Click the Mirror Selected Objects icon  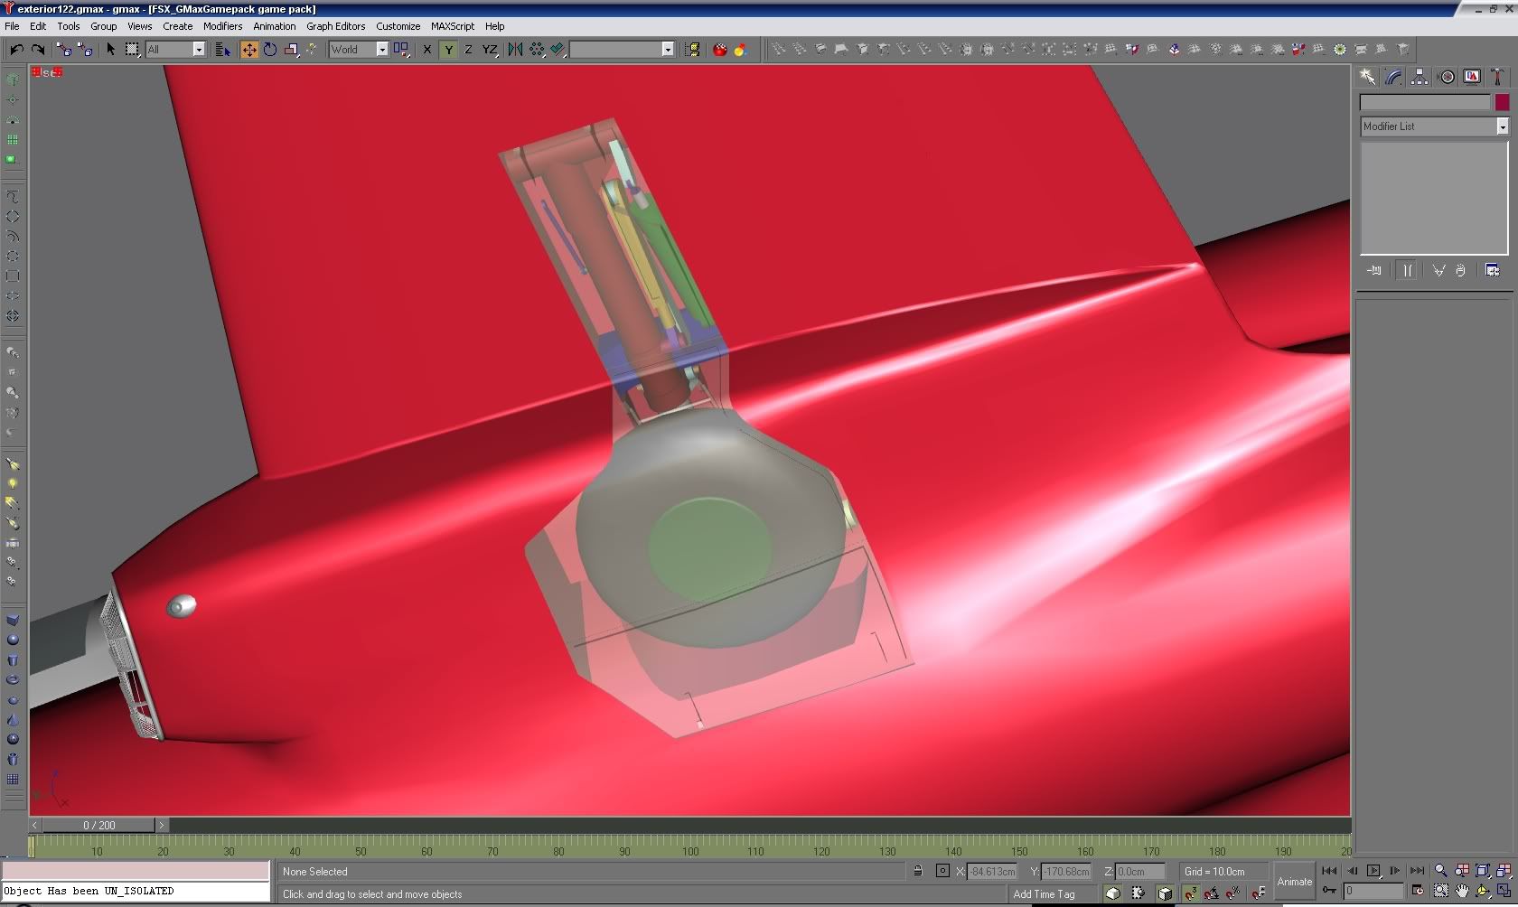515,50
